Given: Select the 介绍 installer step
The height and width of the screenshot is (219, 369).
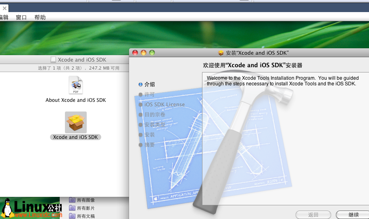Looking at the screenshot, I should point(147,85).
